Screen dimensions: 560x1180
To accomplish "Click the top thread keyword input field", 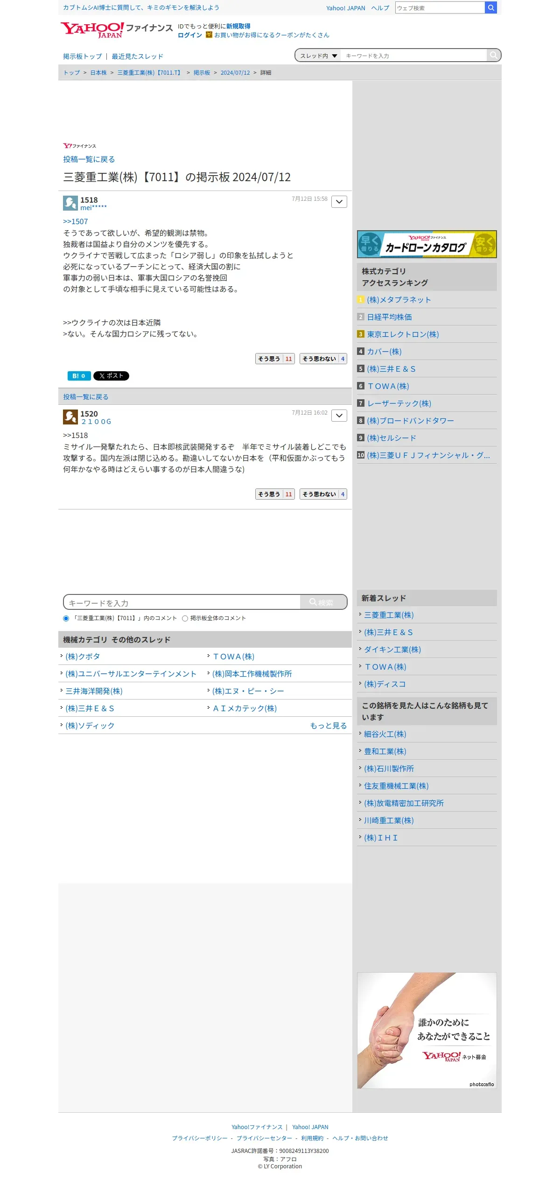I will click(413, 56).
